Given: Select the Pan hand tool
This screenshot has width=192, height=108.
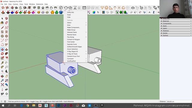Looking at the screenshot, I should point(7,76).
